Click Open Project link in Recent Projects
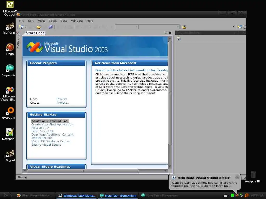 tap(62, 99)
